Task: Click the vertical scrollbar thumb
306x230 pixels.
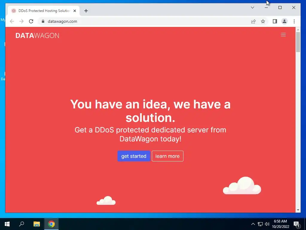Action: coord(298,42)
